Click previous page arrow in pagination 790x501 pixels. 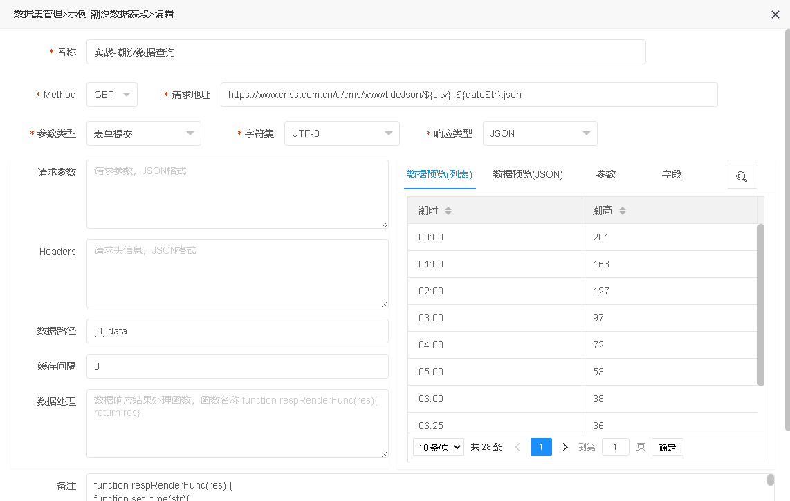click(517, 447)
